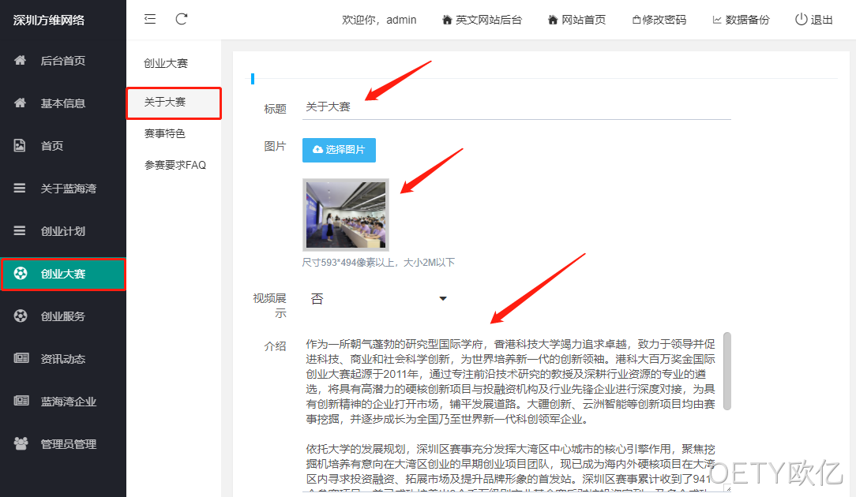This screenshot has width=856, height=497.
Task: Click the refresh icon in the top bar
Action: pyautogui.click(x=182, y=19)
